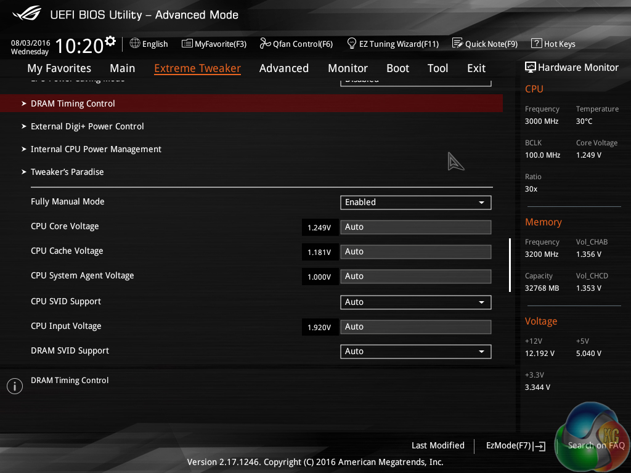This screenshot has height=473, width=631.
Task: Open the Exit tab
Action: (476, 68)
